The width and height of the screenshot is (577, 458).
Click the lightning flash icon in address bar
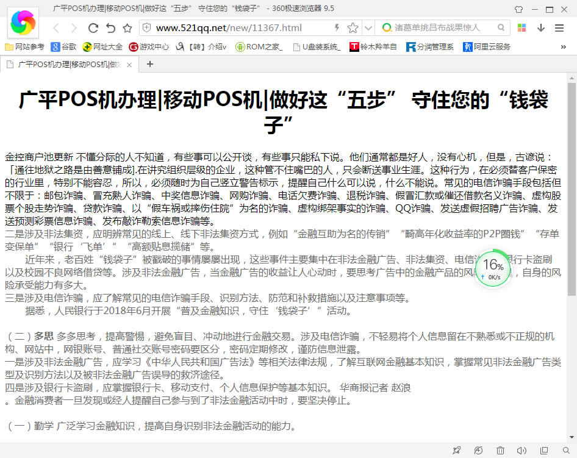(x=337, y=27)
